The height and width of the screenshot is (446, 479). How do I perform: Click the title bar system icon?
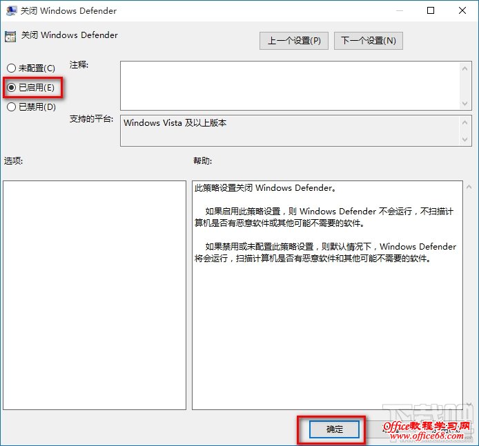[x=11, y=10]
